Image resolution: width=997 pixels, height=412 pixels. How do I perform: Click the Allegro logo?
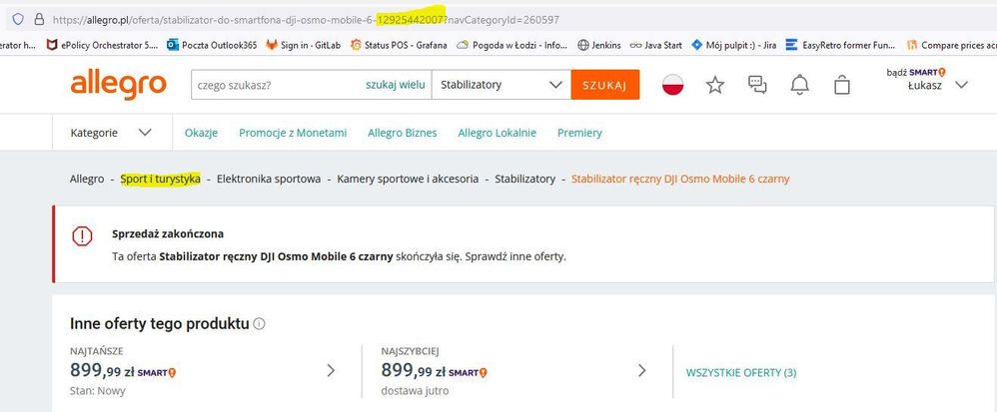[x=118, y=86]
